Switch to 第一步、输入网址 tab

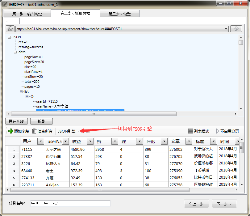(x=27, y=14)
